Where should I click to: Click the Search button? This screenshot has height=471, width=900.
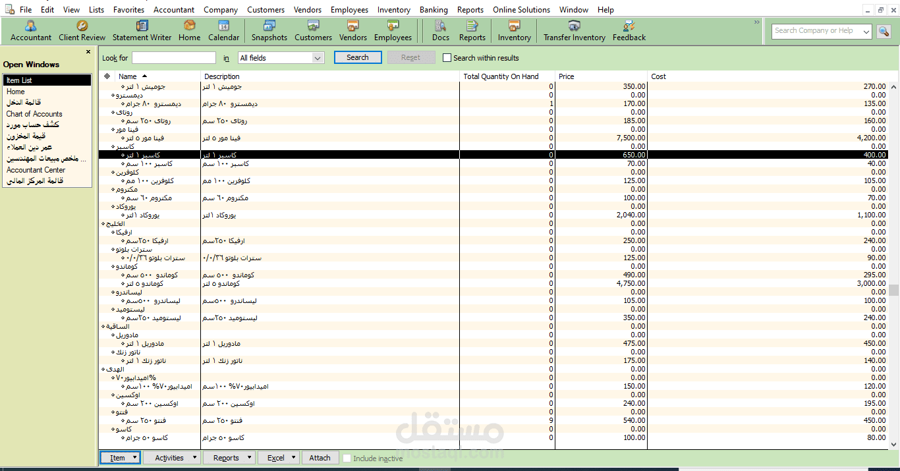click(x=358, y=57)
